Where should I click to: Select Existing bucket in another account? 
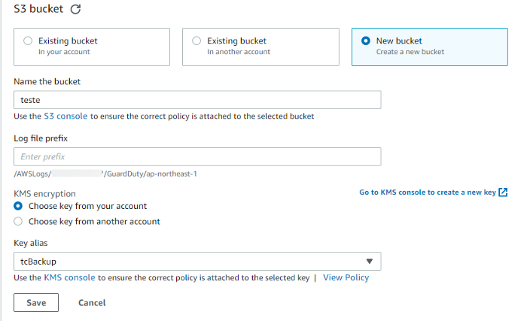197,41
